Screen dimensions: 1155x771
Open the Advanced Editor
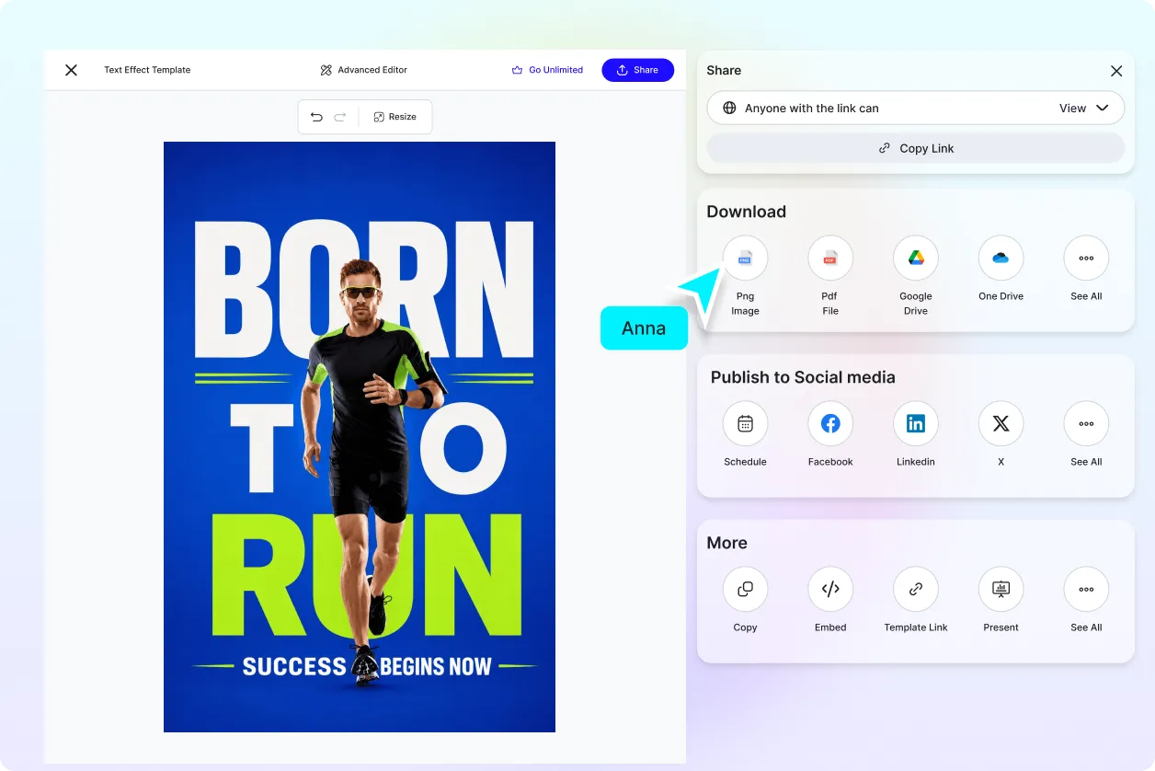(x=363, y=70)
